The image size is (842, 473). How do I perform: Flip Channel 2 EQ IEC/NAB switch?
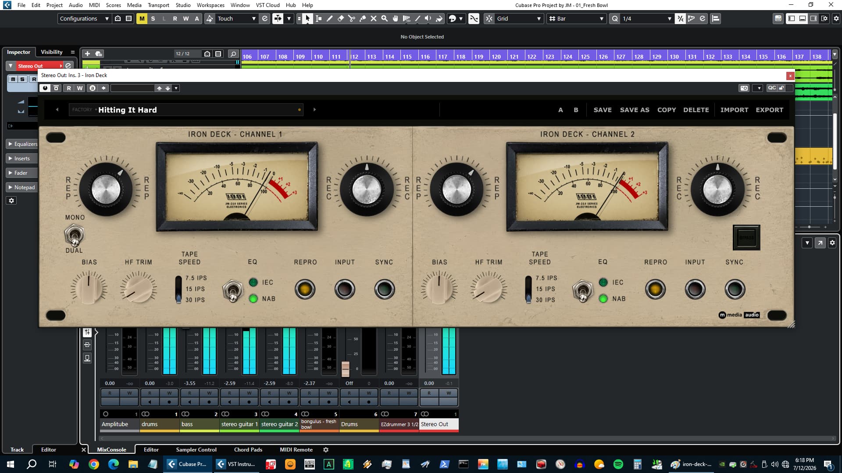tap(582, 290)
